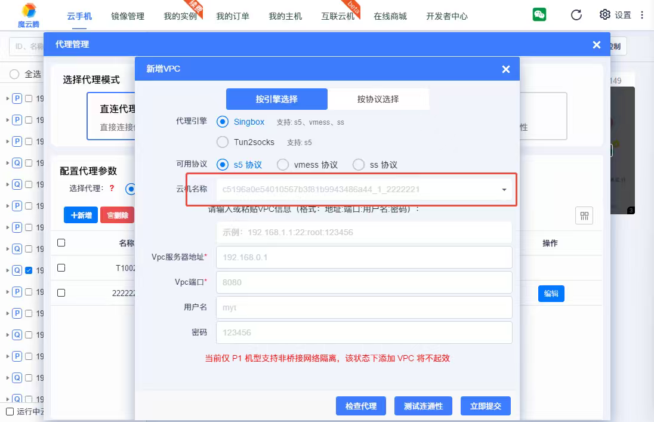Select the Tun2socks proxy engine

pyautogui.click(x=223, y=142)
